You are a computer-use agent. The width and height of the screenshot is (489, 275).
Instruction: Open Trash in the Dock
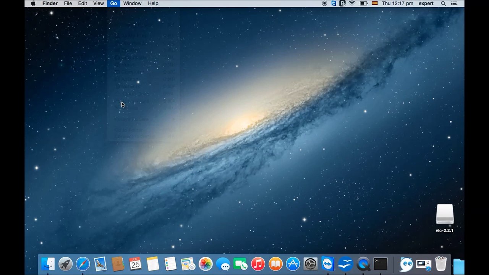[x=441, y=264]
